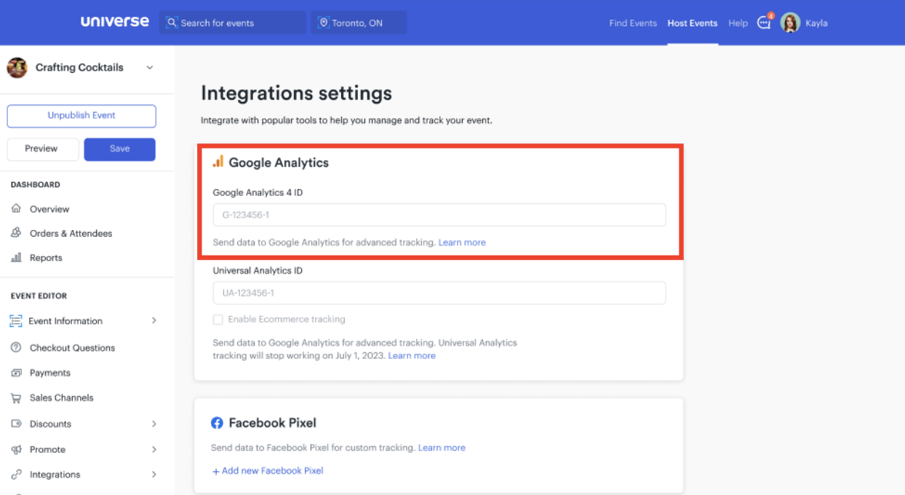Click the search magnifier icon

pyautogui.click(x=172, y=23)
